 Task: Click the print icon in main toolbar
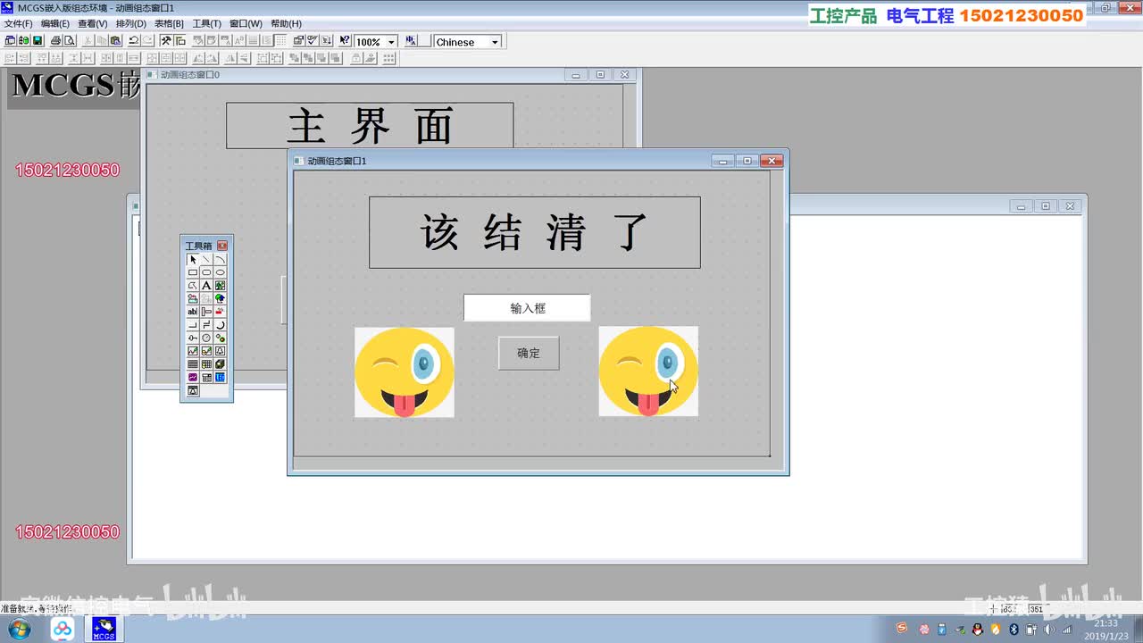55,41
